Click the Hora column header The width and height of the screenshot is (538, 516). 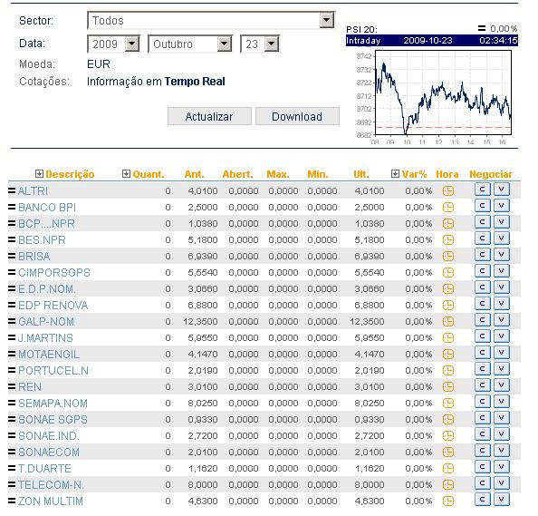point(447,174)
